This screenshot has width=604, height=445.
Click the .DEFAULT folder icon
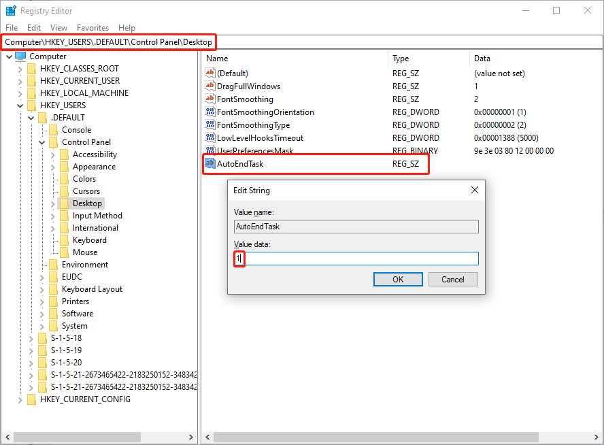42,118
